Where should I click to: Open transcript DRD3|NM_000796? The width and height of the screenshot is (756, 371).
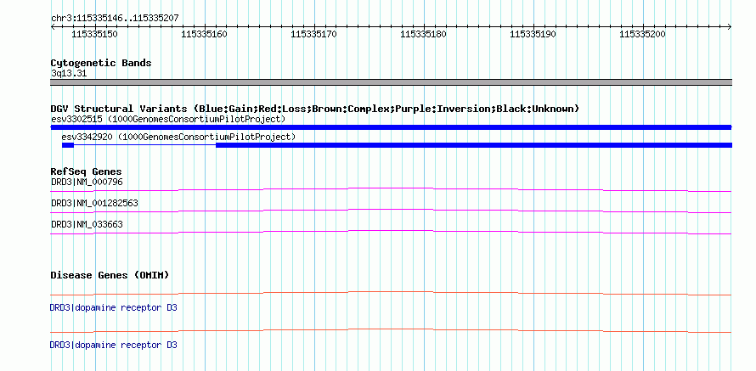[x=87, y=183]
